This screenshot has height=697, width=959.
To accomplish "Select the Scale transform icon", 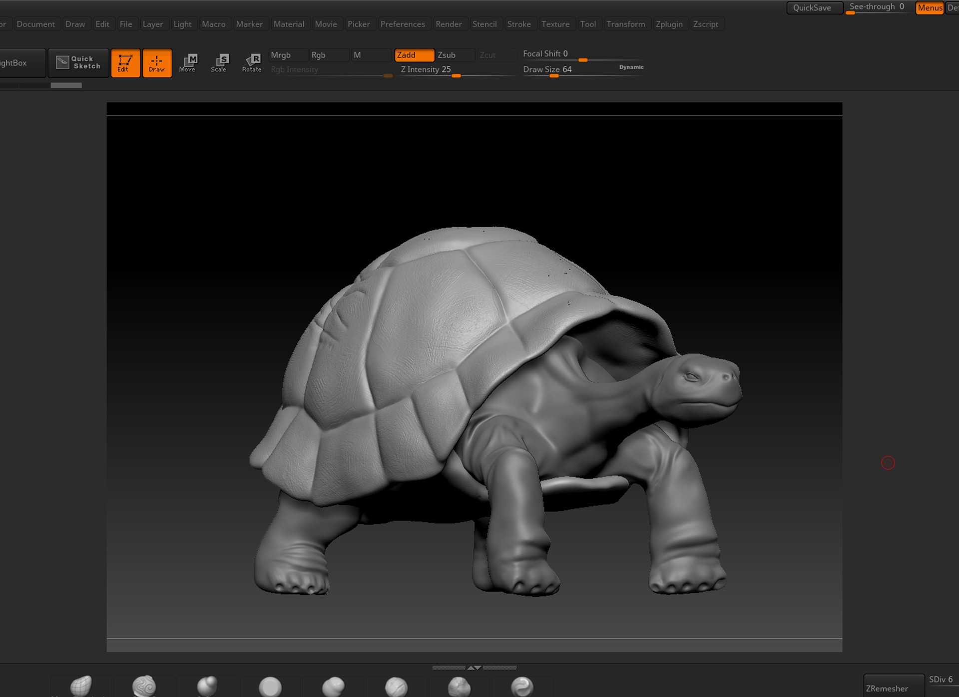I will (220, 63).
